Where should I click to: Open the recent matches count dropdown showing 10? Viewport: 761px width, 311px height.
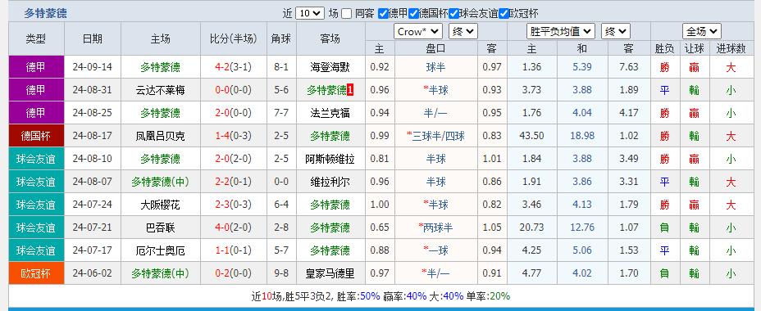click(x=310, y=14)
